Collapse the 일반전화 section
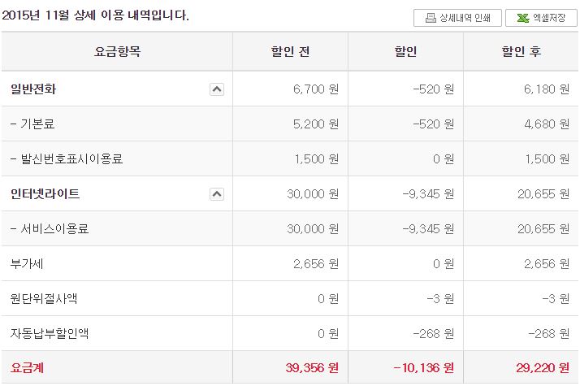Image resolution: width=580 pixels, height=386 pixels. (216, 89)
